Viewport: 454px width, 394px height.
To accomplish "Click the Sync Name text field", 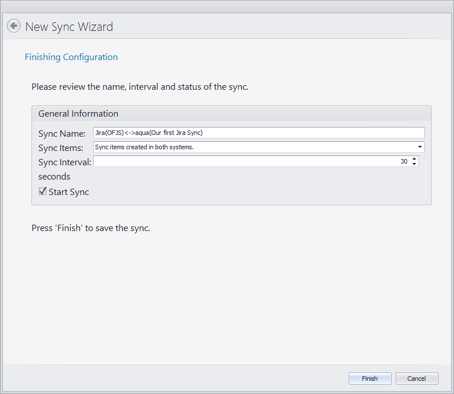I will pyautogui.click(x=258, y=133).
